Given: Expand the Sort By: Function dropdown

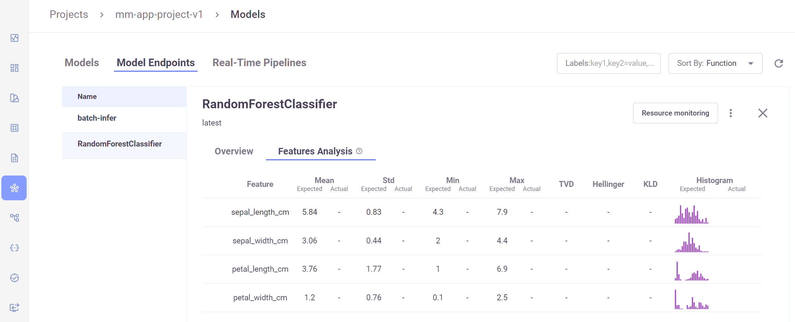Looking at the screenshot, I should point(715,63).
